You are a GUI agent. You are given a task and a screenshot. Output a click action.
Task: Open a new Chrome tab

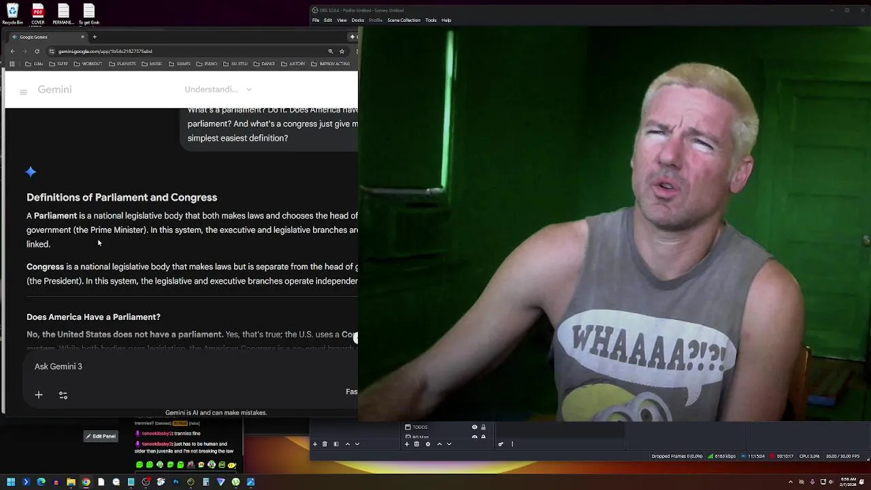95,37
